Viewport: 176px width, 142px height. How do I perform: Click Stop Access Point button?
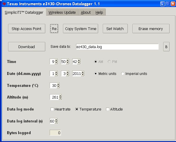click(27, 29)
